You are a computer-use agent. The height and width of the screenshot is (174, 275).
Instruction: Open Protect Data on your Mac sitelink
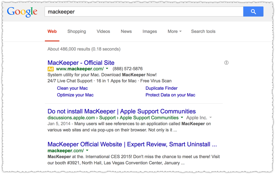[170, 95]
